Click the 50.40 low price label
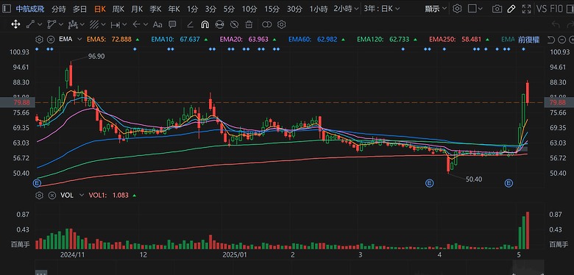The width and height of the screenshot is (574, 275). (x=474, y=179)
